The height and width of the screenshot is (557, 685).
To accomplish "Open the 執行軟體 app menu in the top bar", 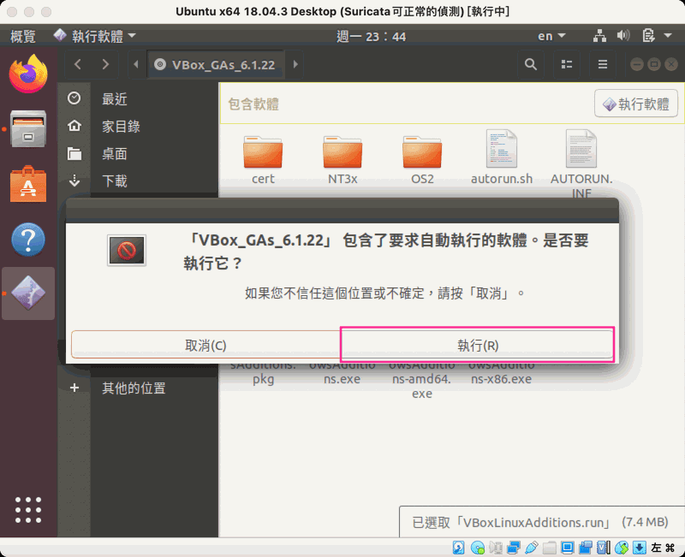I will pyautogui.click(x=94, y=36).
